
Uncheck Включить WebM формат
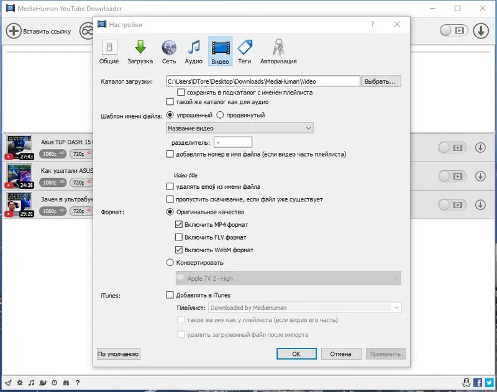pos(179,250)
